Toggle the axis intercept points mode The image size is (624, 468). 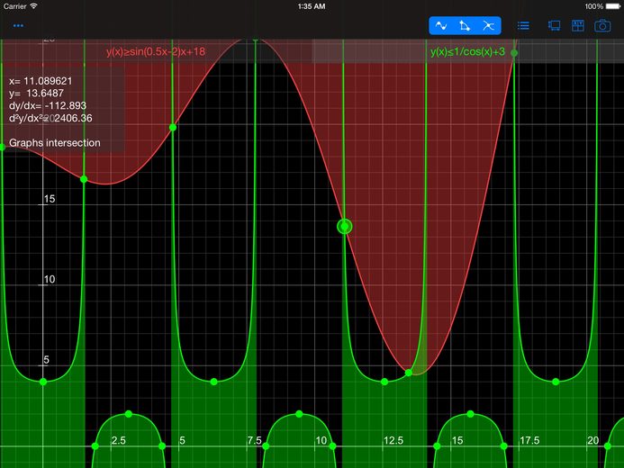465,26
